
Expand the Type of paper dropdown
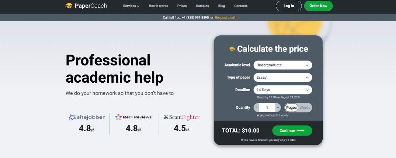[x=282, y=78]
